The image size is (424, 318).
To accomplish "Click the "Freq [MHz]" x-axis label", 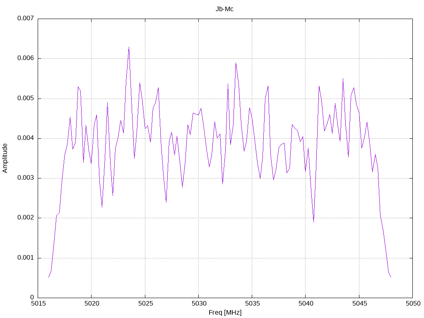I will coord(225,313).
